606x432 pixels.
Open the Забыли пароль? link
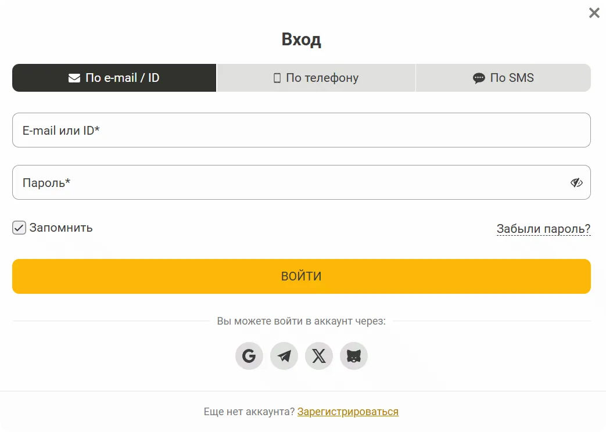543,229
